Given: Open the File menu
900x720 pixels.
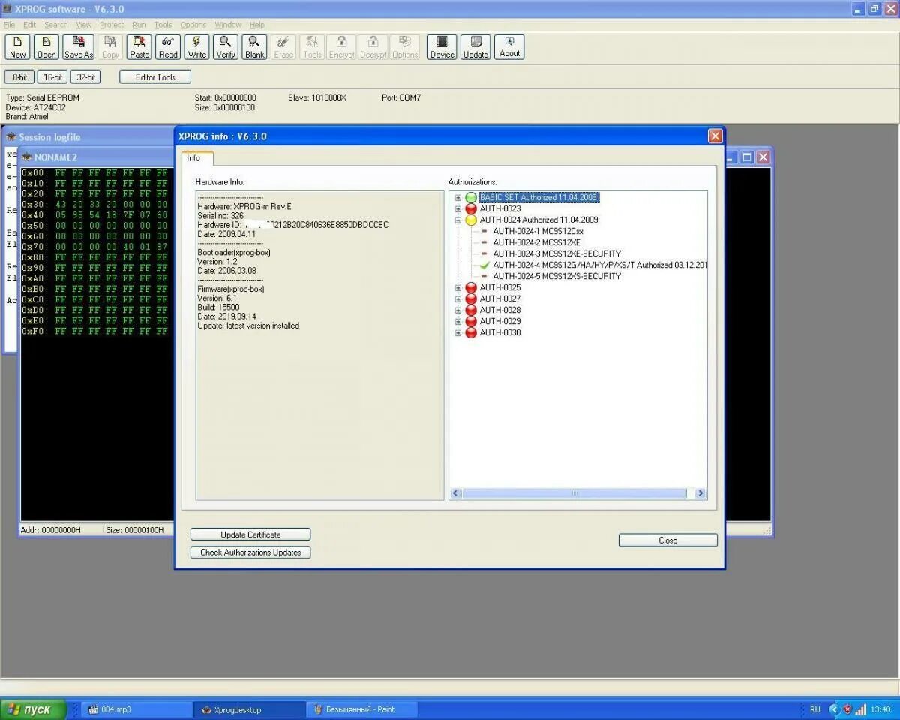Looking at the screenshot, I should pos(9,25).
